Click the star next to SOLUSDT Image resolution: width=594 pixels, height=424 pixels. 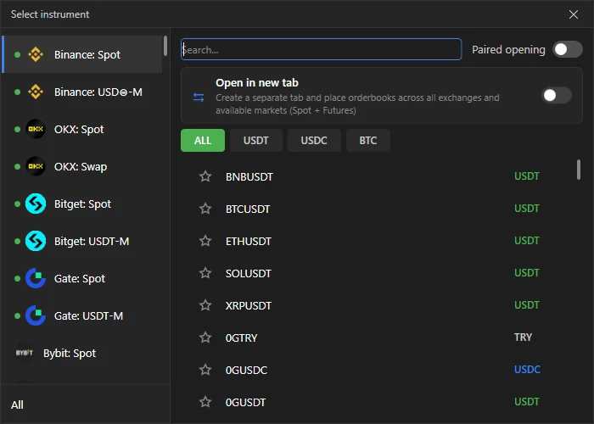205,273
